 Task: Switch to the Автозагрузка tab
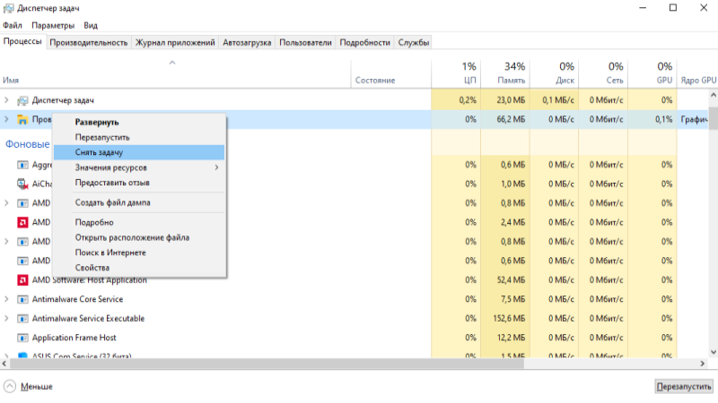point(247,42)
